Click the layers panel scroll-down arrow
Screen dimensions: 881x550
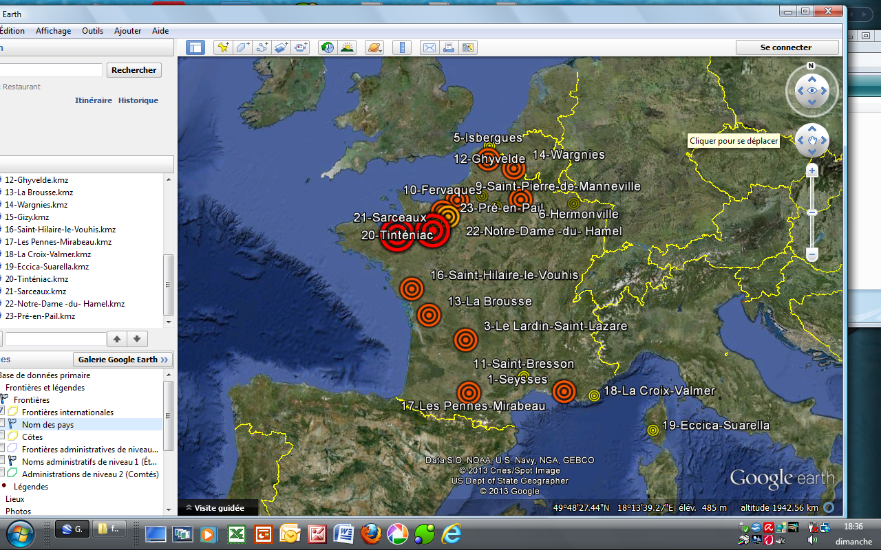tap(168, 509)
